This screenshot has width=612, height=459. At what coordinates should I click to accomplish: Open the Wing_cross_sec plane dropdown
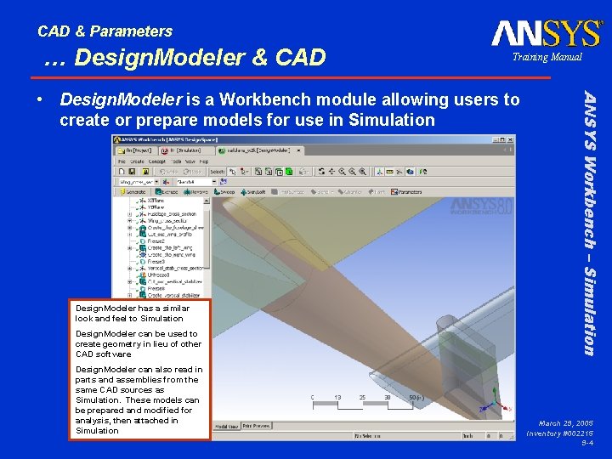[156, 182]
